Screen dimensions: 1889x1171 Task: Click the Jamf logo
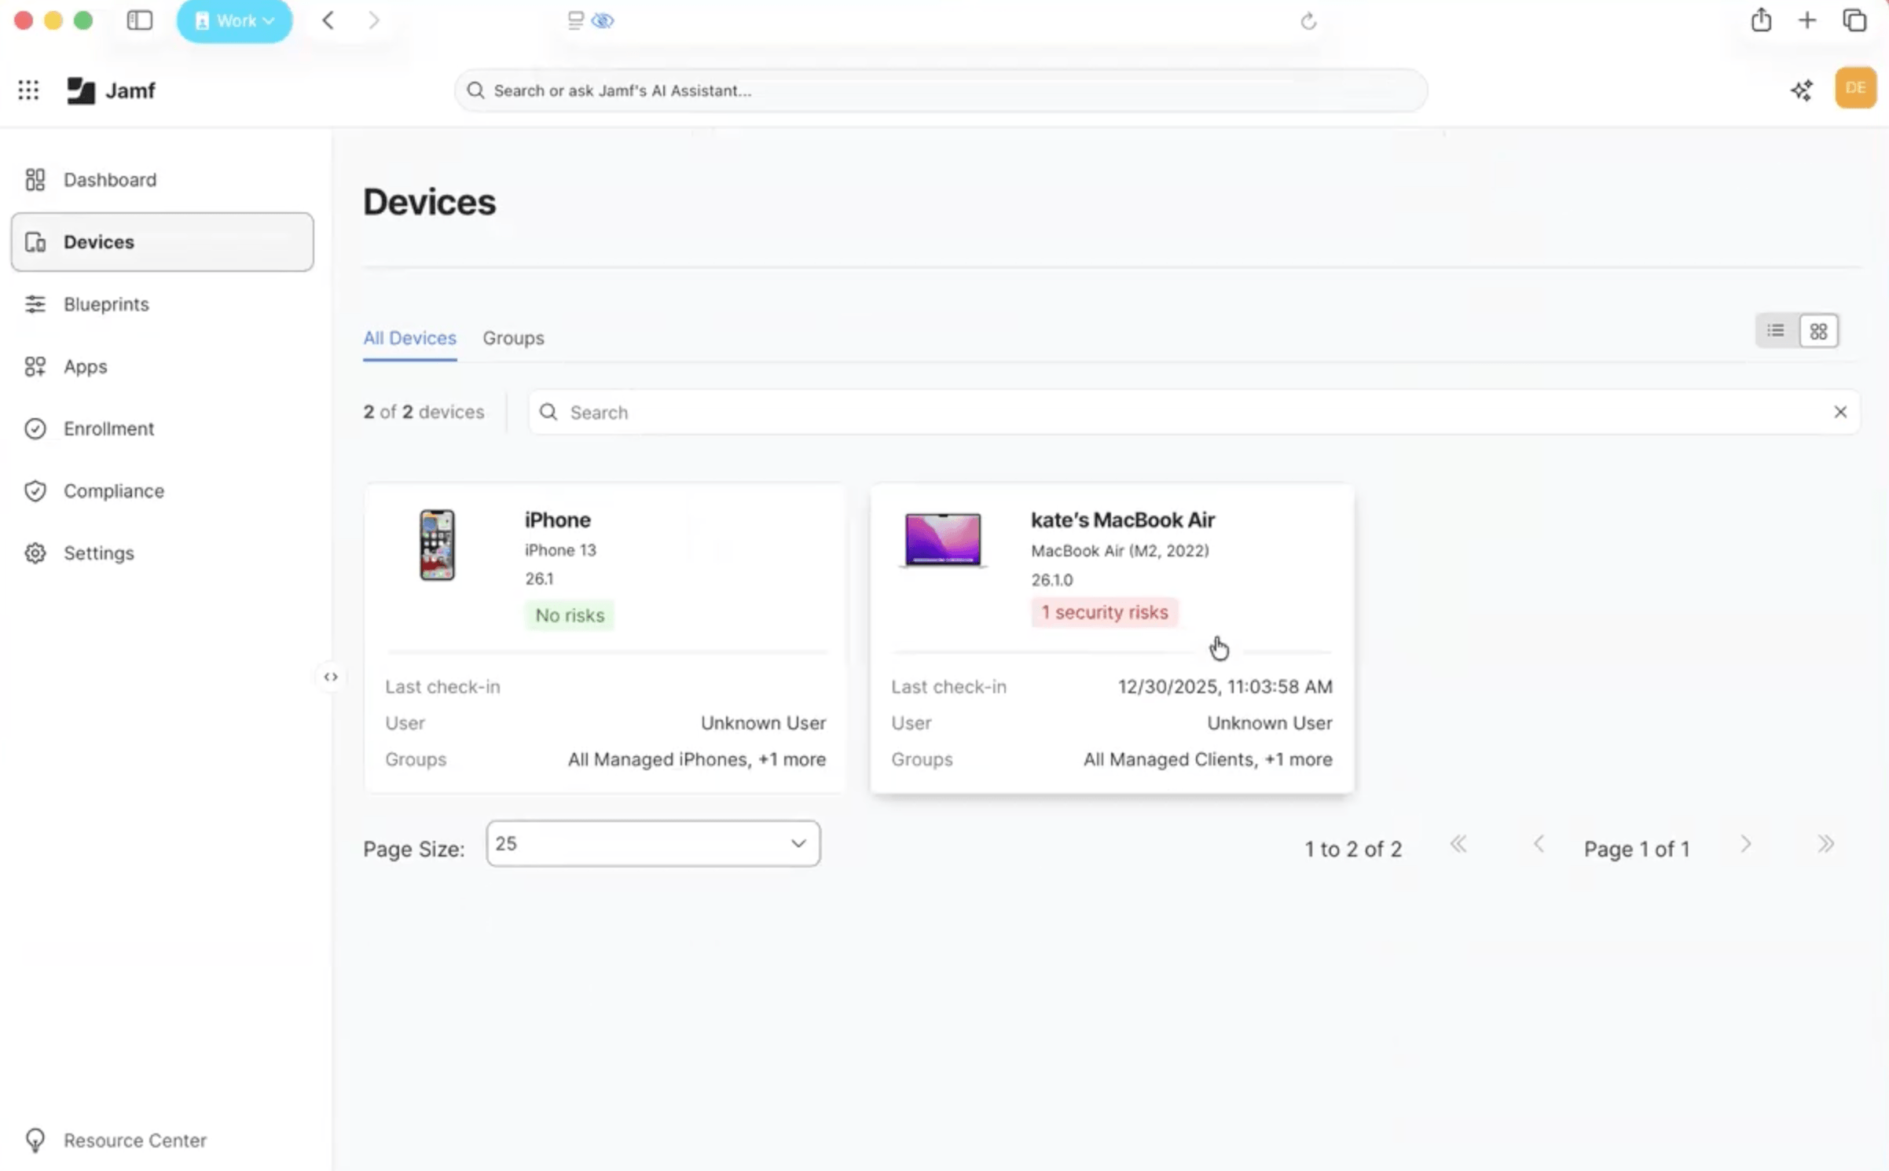[x=111, y=90]
